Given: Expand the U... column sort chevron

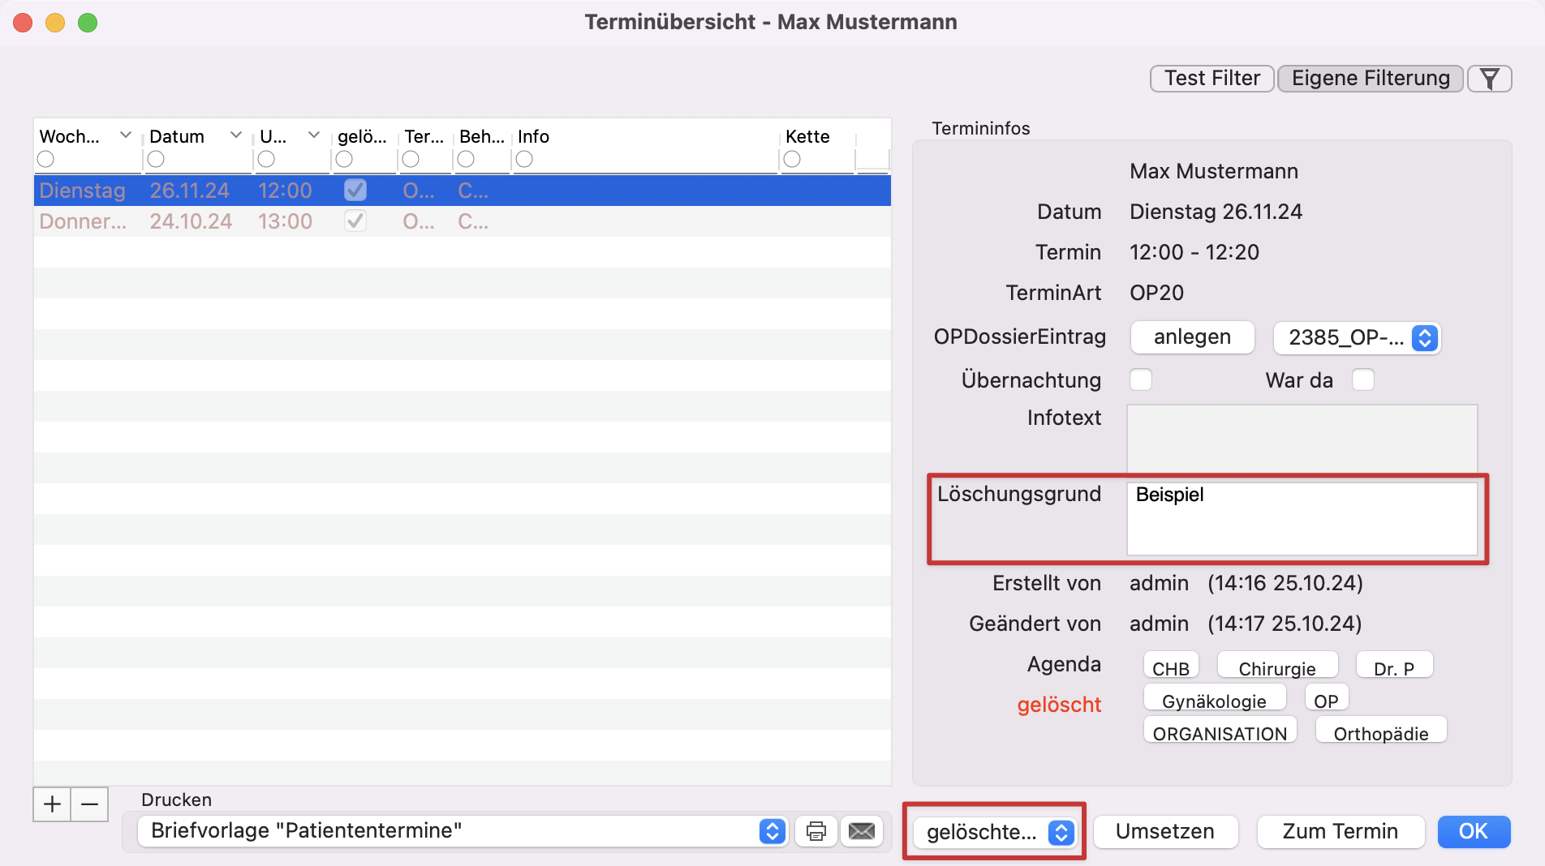Looking at the screenshot, I should [314, 135].
